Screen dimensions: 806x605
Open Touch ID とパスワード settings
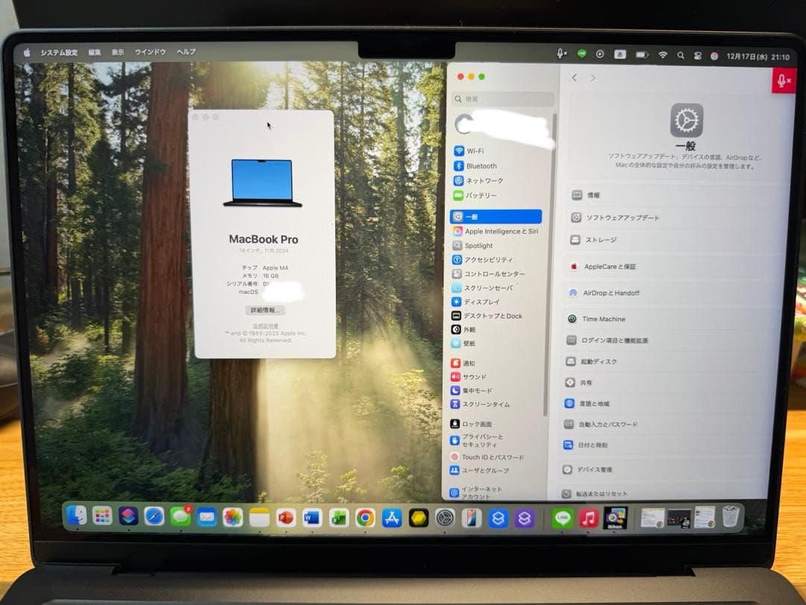[494, 456]
